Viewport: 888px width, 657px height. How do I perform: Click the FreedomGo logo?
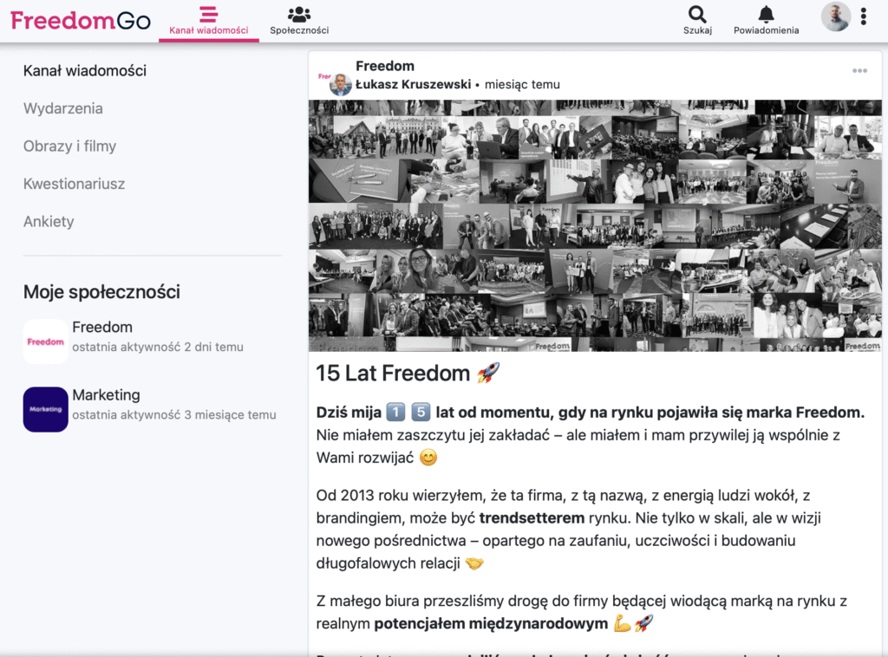tap(81, 21)
